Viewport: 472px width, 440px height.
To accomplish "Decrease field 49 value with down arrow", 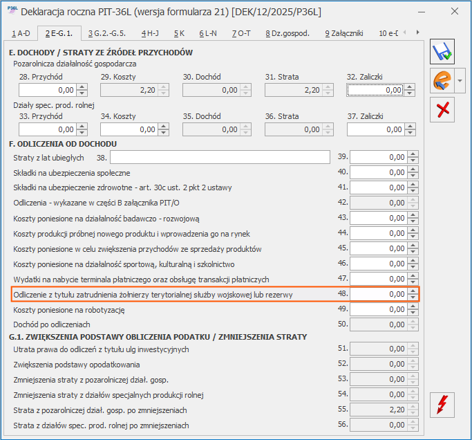I will 413,312.
